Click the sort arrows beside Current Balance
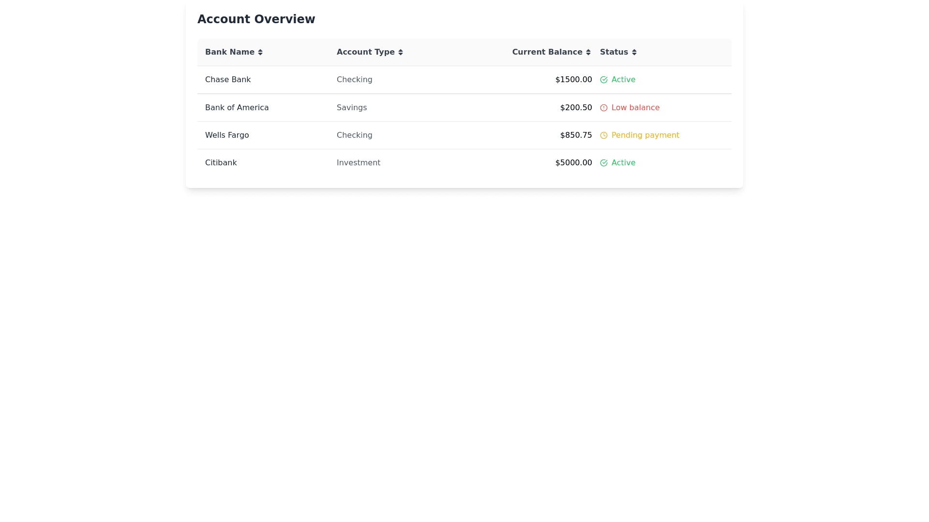The height and width of the screenshot is (522, 929). pyautogui.click(x=588, y=52)
